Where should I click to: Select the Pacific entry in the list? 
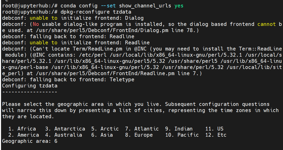188,135
